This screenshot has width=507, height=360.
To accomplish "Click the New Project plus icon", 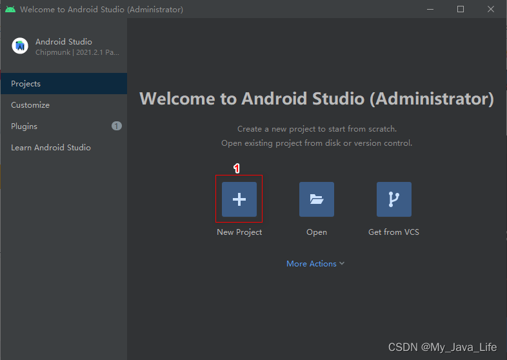I will point(239,199).
